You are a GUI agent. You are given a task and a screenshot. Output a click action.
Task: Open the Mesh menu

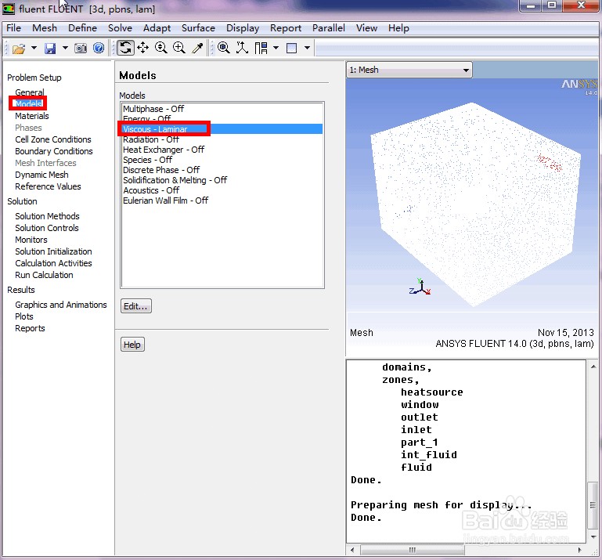click(x=45, y=28)
